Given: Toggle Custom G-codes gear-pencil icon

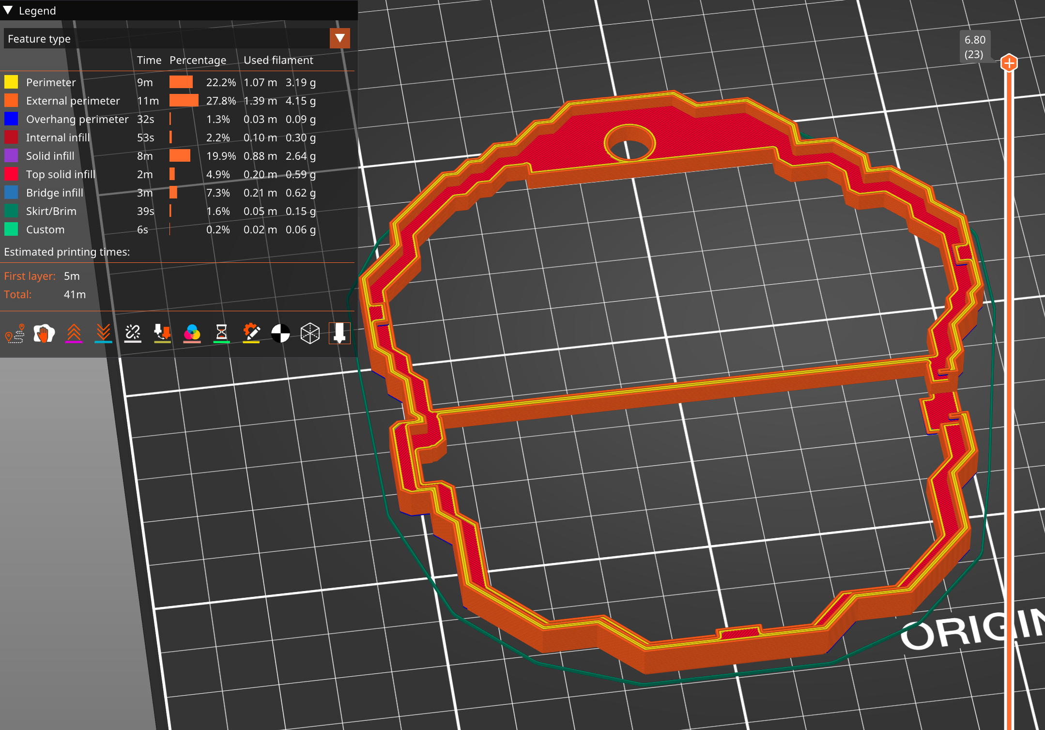Looking at the screenshot, I should coord(251,334).
